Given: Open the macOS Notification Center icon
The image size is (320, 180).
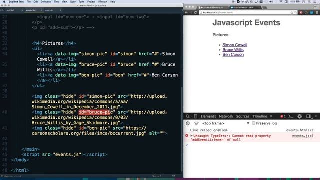Looking at the screenshot, I should tap(315, 2).
